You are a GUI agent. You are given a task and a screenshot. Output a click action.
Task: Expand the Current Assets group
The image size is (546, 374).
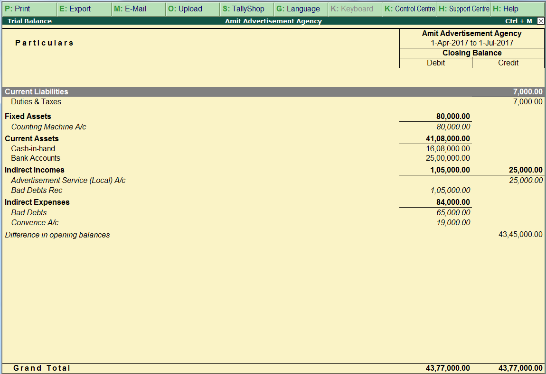(31, 138)
